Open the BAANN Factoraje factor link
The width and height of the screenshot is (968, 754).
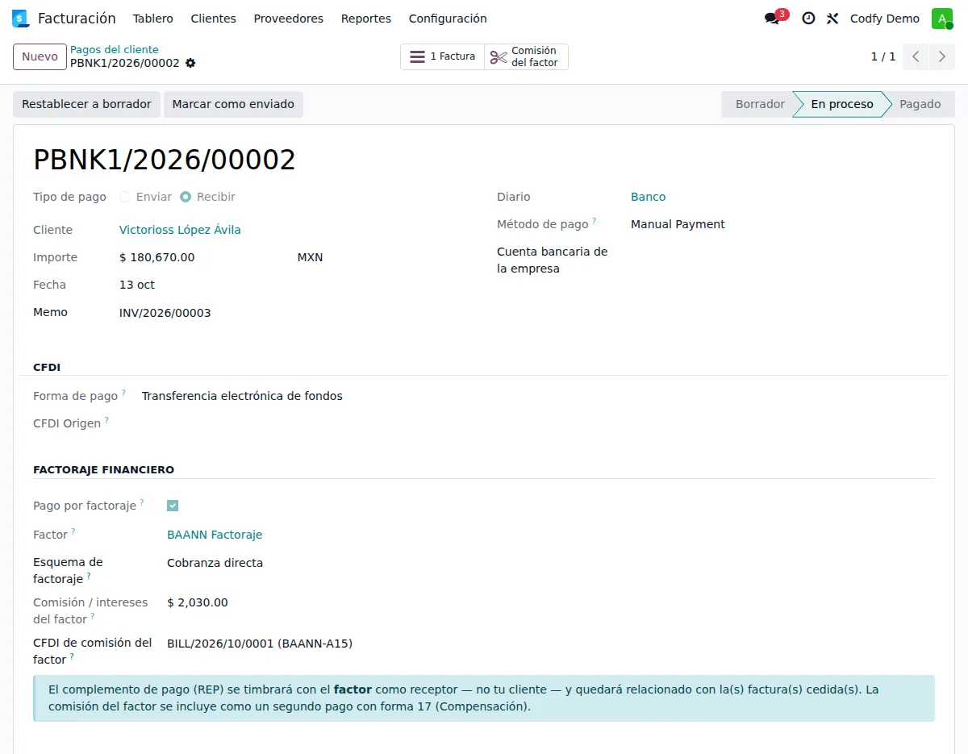pos(215,535)
